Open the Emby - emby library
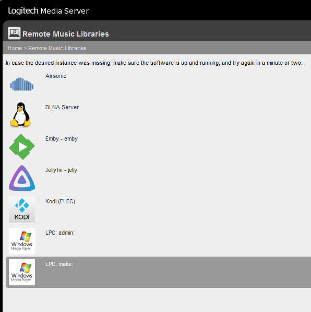This screenshot has width=311, height=312. click(62, 138)
